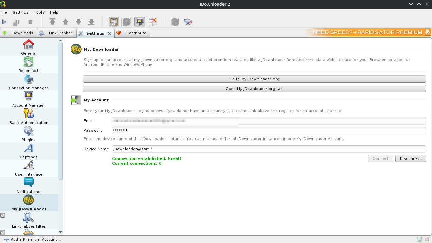Viewport: 432px width, 243px height.
Task: Switch to the LinkGrabber tab
Action: coord(56,33)
